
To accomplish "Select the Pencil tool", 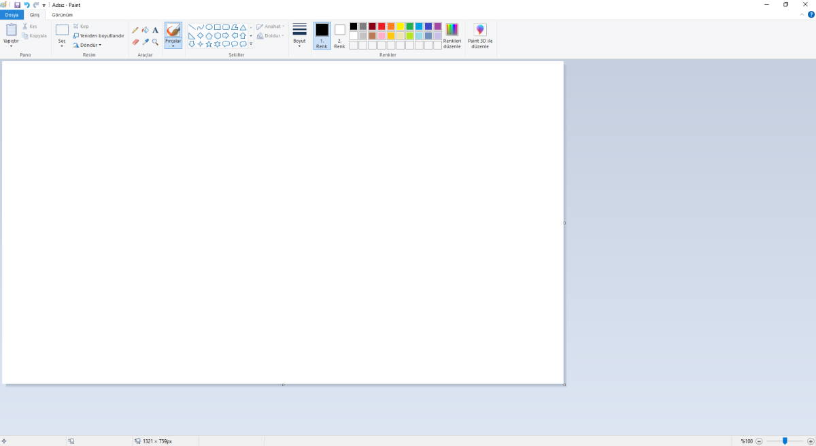I will click(x=135, y=30).
